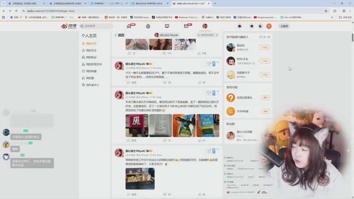
Task: Open the Nintendo Direct bookmark
Action: (x=187, y=17)
